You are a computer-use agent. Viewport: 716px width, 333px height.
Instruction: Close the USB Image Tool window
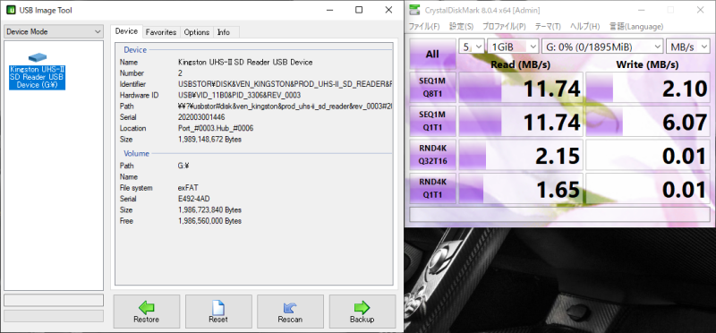click(x=388, y=10)
